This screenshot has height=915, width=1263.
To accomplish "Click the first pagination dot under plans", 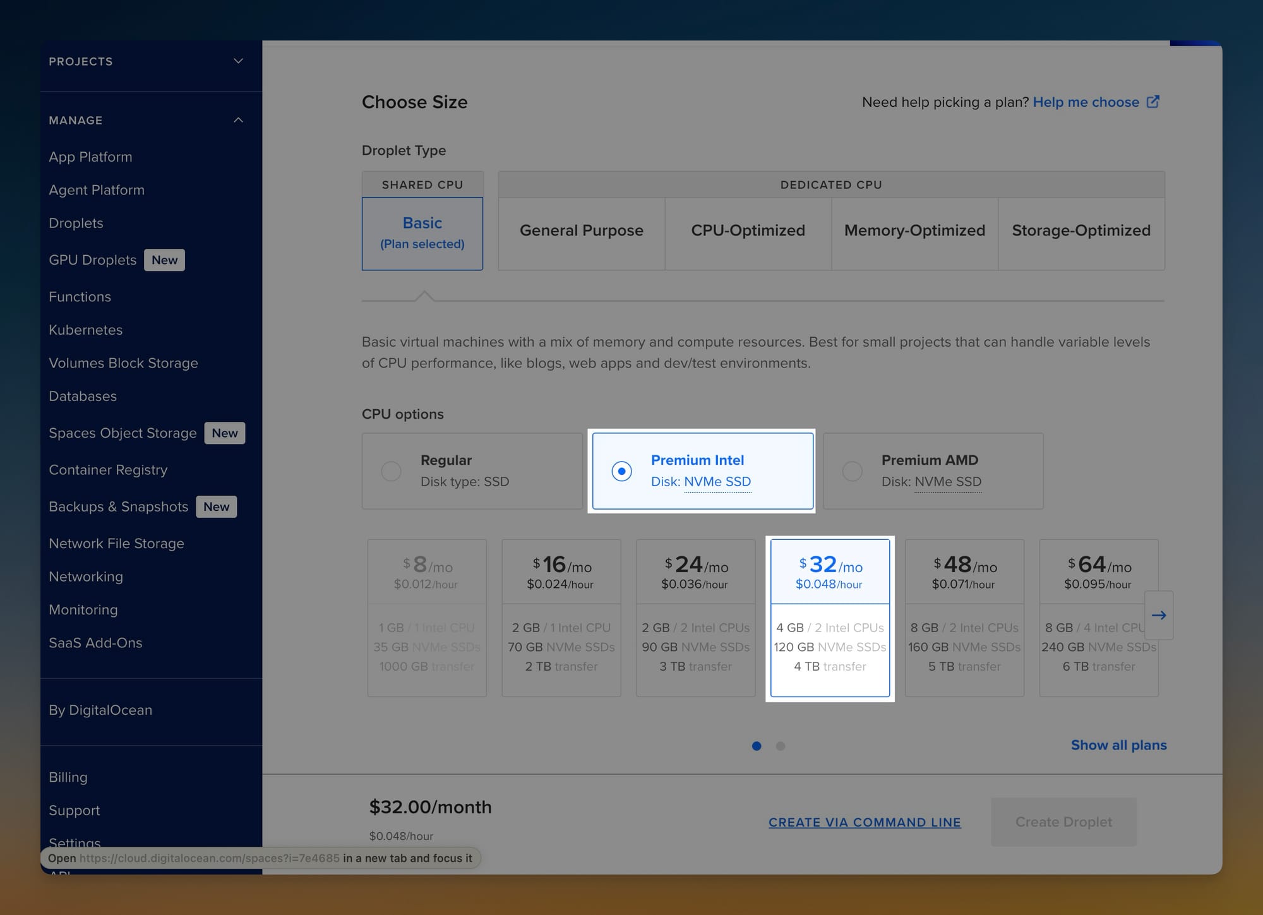I will pyautogui.click(x=757, y=746).
